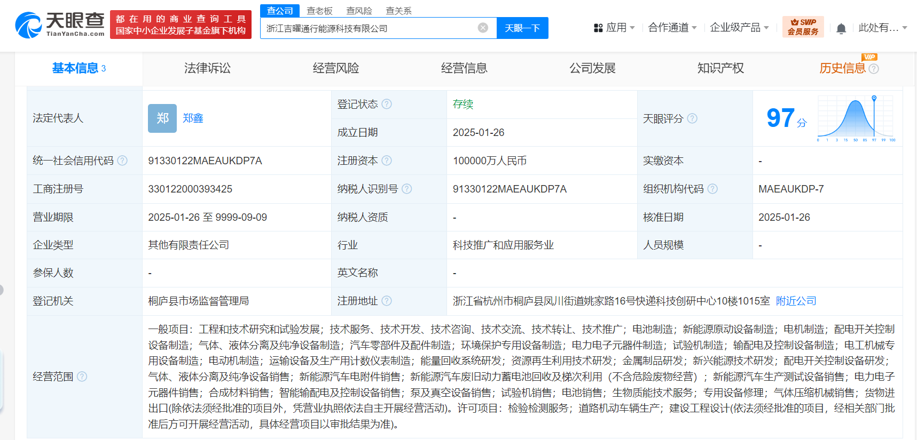Click the score distribution chart marker
Image resolution: width=917 pixels, height=440 pixels.
pos(874,99)
